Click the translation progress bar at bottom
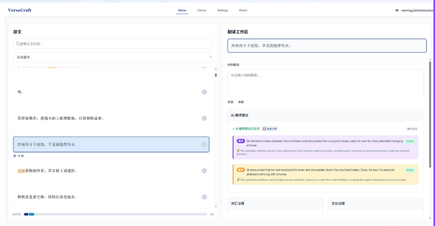 (117, 214)
